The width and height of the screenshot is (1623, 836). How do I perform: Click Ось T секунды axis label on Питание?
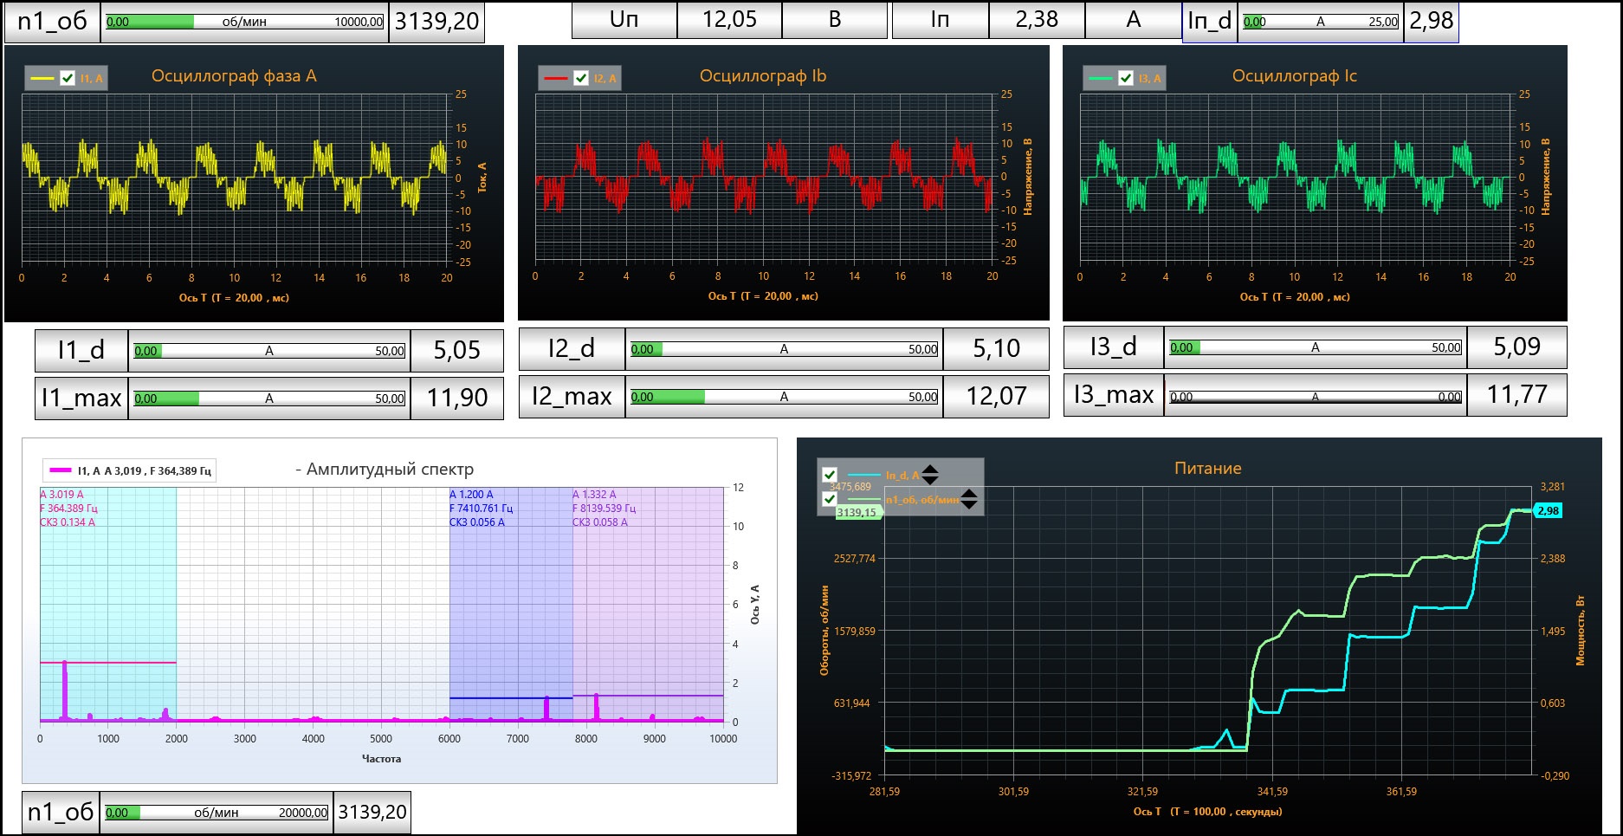(1207, 812)
